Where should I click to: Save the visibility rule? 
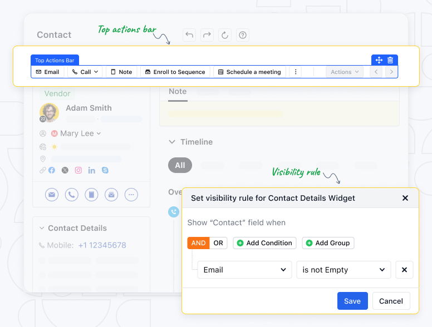(x=352, y=301)
